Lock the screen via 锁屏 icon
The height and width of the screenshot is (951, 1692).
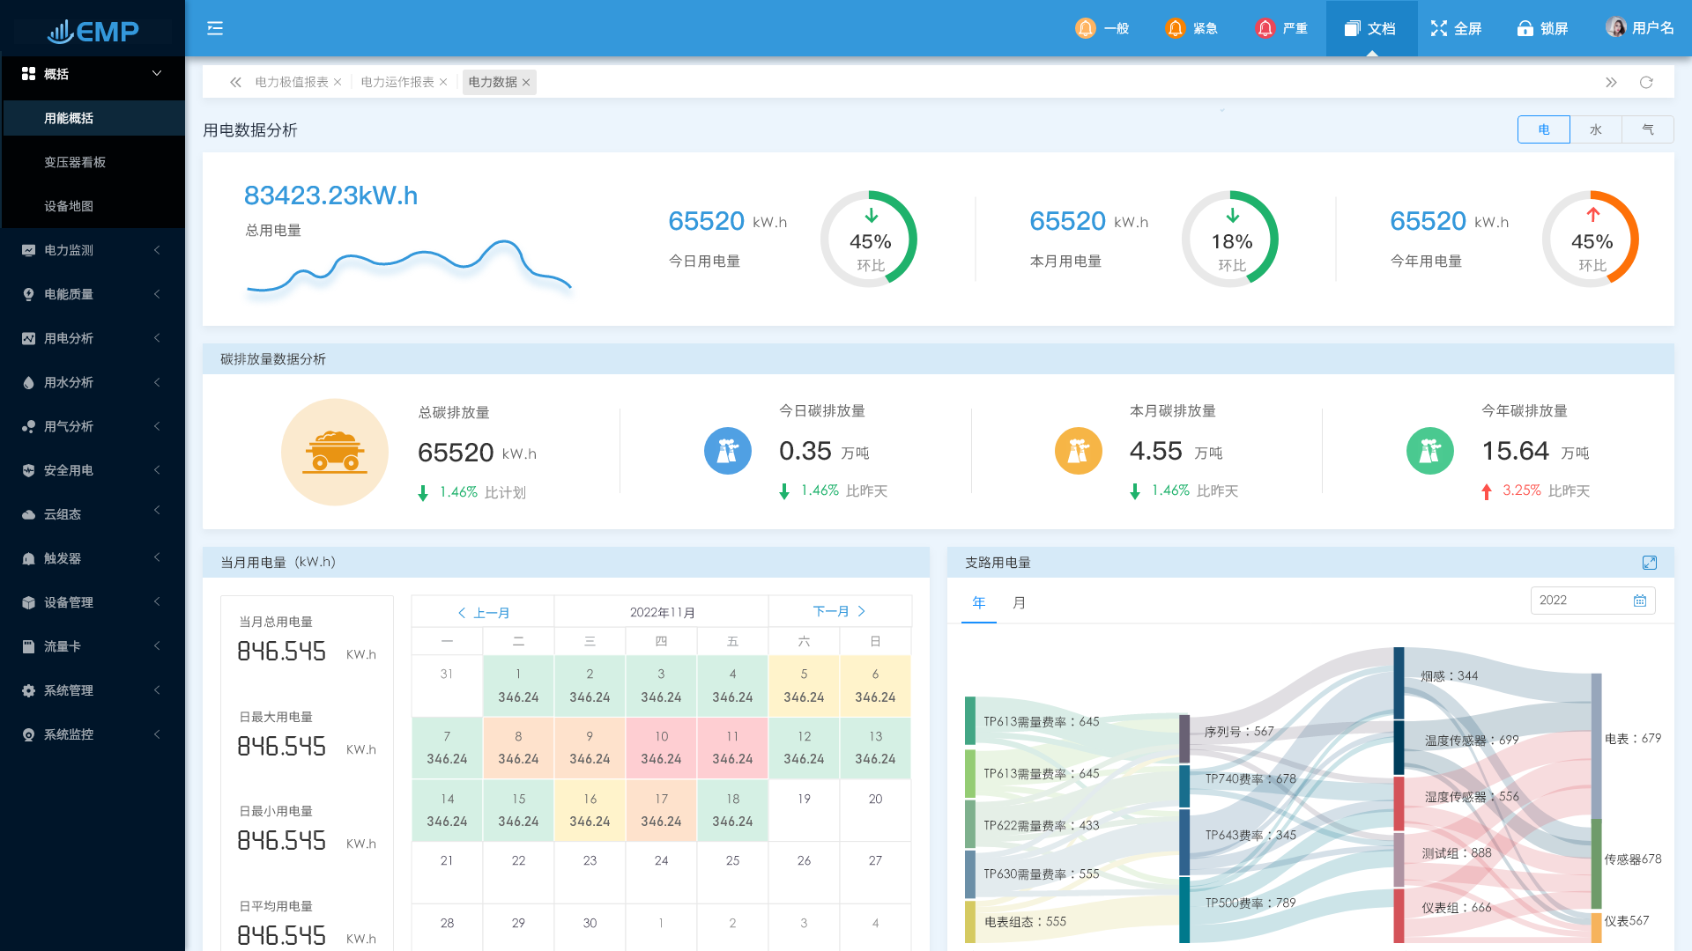(x=1525, y=28)
